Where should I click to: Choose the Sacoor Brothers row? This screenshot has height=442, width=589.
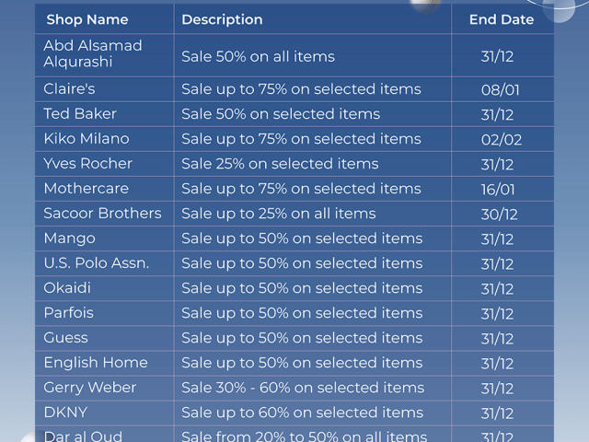pyautogui.click(x=294, y=214)
